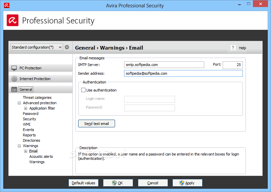Viewport: 271px width, 192px height.
Task: Click the shield icon on OK button
Action: [114, 183]
